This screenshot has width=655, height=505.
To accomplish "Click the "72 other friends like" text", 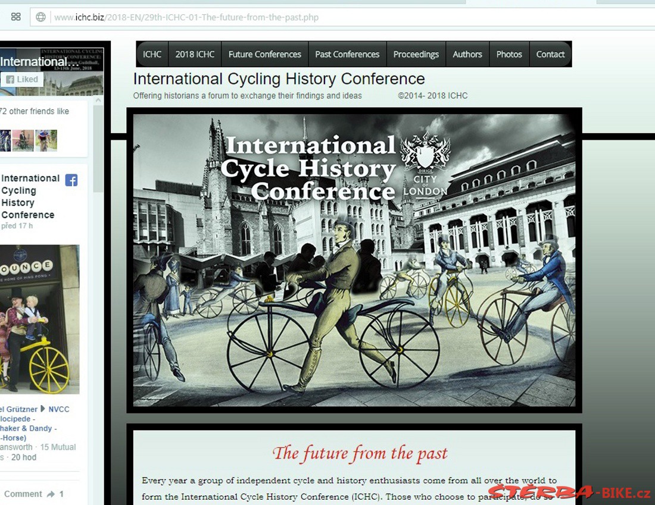I will (x=35, y=111).
